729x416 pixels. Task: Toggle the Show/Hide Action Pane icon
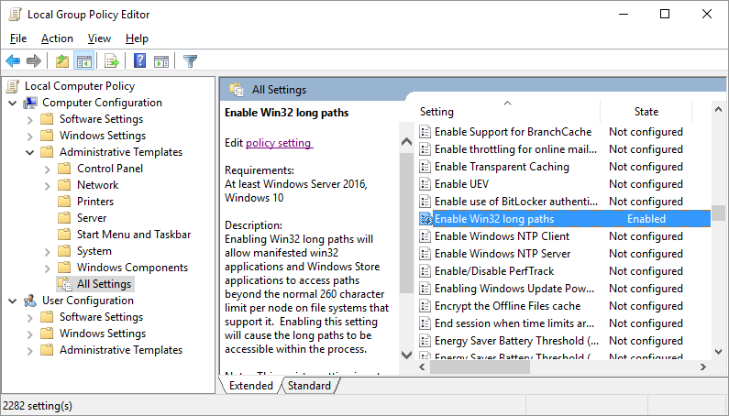tap(161, 61)
